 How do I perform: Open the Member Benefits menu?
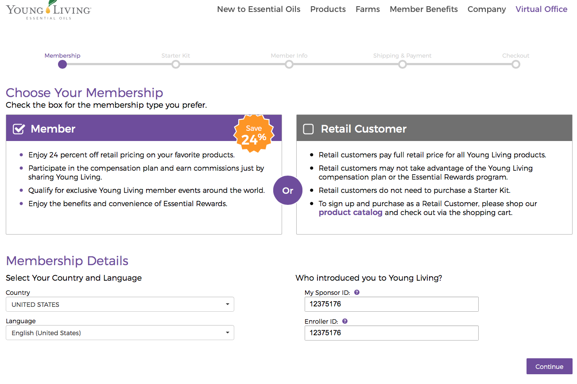[x=424, y=9]
